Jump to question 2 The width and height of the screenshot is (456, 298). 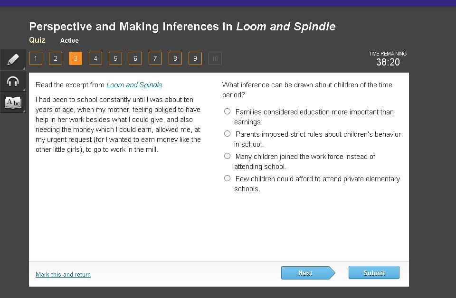[x=56, y=58]
